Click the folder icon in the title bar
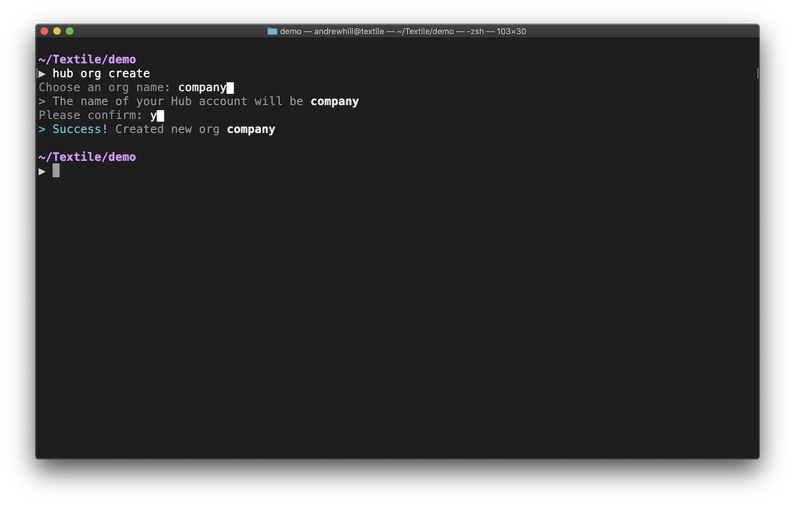This screenshot has height=506, width=795. point(272,31)
